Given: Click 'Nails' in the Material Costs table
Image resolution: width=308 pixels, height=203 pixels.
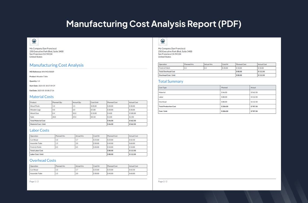Looking at the screenshot, I should pos(32,117).
